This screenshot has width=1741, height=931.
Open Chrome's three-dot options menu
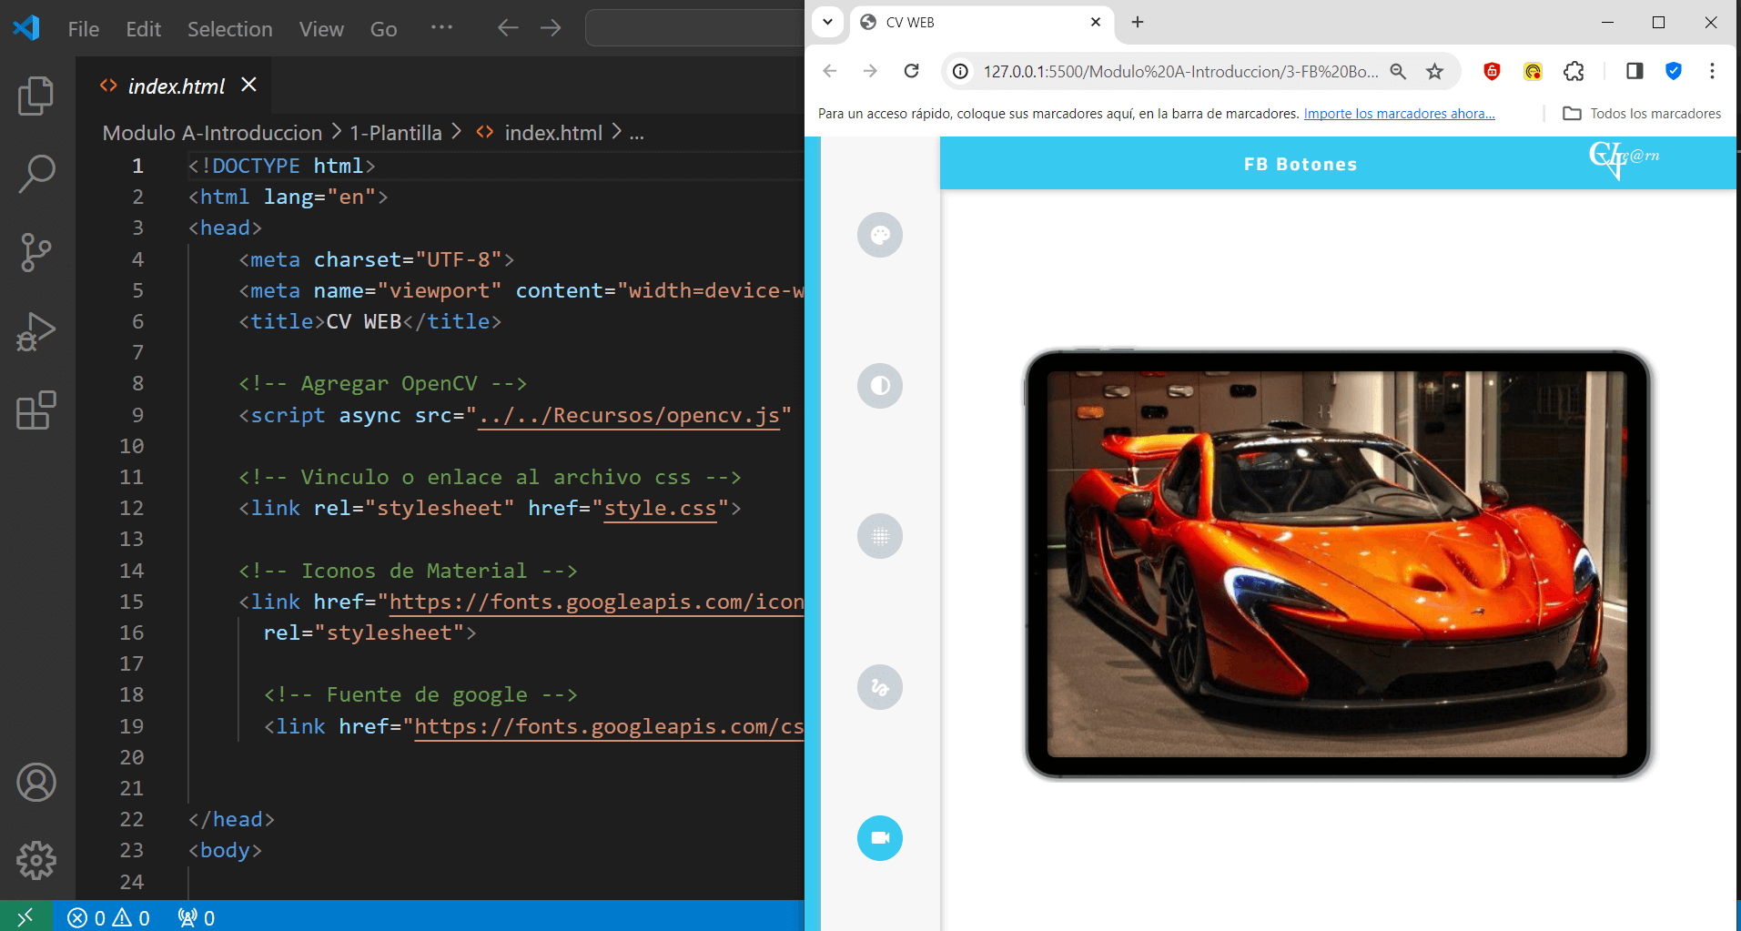1712,71
